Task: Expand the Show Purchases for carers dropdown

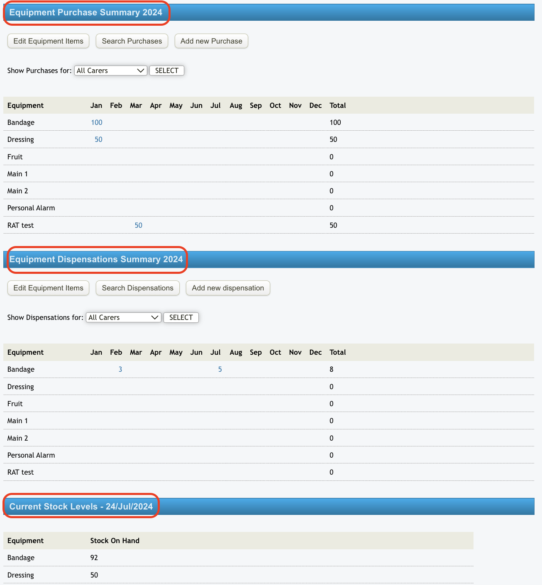Action: [x=110, y=71]
